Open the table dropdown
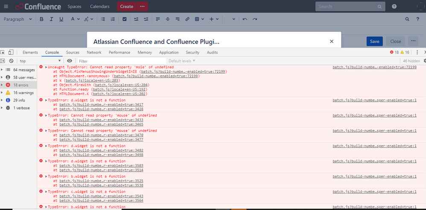426x210 pixels. [x=199, y=19]
